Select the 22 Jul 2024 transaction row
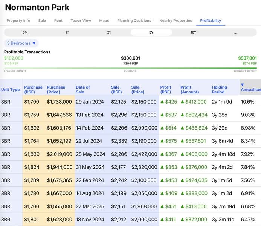The image size is (261, 226). coord(89,141)
